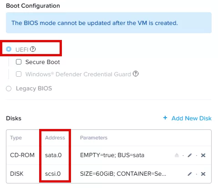Select the scsi.0 address cell
Image resolution: width=218 pixels, height=188 pixels.
point(53,174)
